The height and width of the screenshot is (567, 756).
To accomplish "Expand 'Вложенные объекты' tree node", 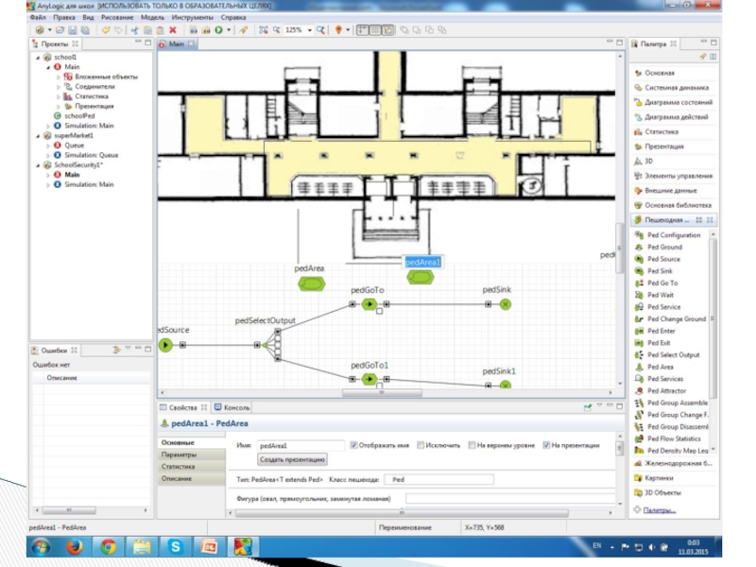I will click(58, 77).
